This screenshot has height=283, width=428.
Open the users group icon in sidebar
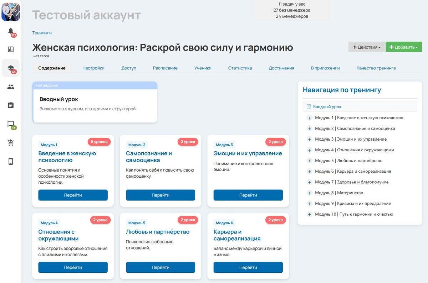tap(11, 87)
